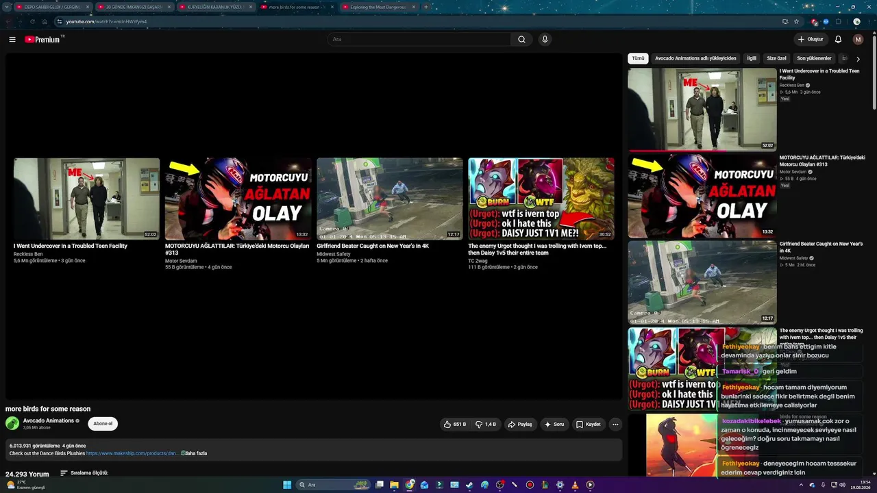Subscribe with the 'Abone ol' button

(x=103, y=424)
